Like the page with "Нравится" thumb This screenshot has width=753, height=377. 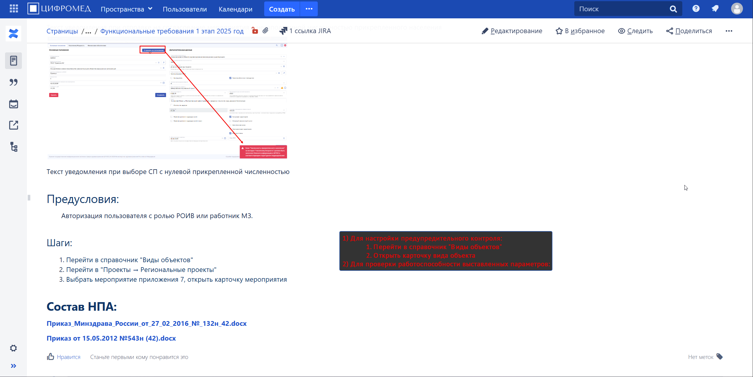pyautogui.click(x=64, y=357)
